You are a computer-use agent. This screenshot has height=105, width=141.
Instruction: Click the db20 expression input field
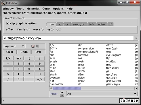68,38
